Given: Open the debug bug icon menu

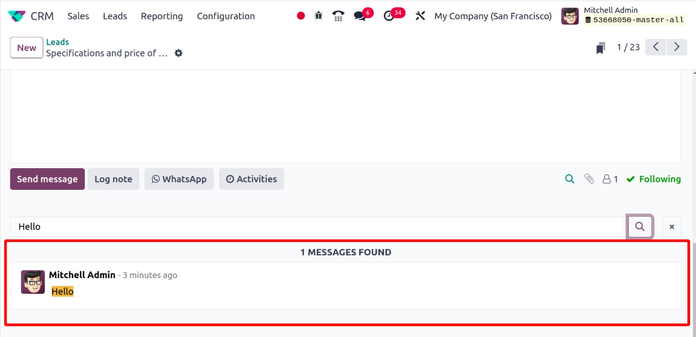Looking at the screenshot, I should click(x=319, y=16).
